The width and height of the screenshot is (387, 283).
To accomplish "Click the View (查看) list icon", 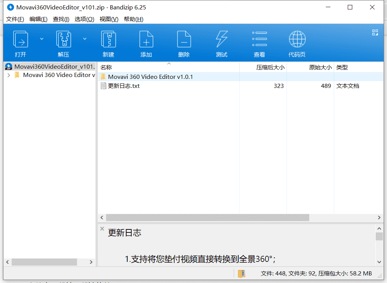I will [x=259, y=39].
